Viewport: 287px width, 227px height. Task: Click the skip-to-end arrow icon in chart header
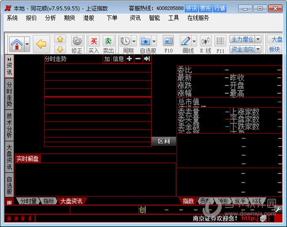(147, 59)
